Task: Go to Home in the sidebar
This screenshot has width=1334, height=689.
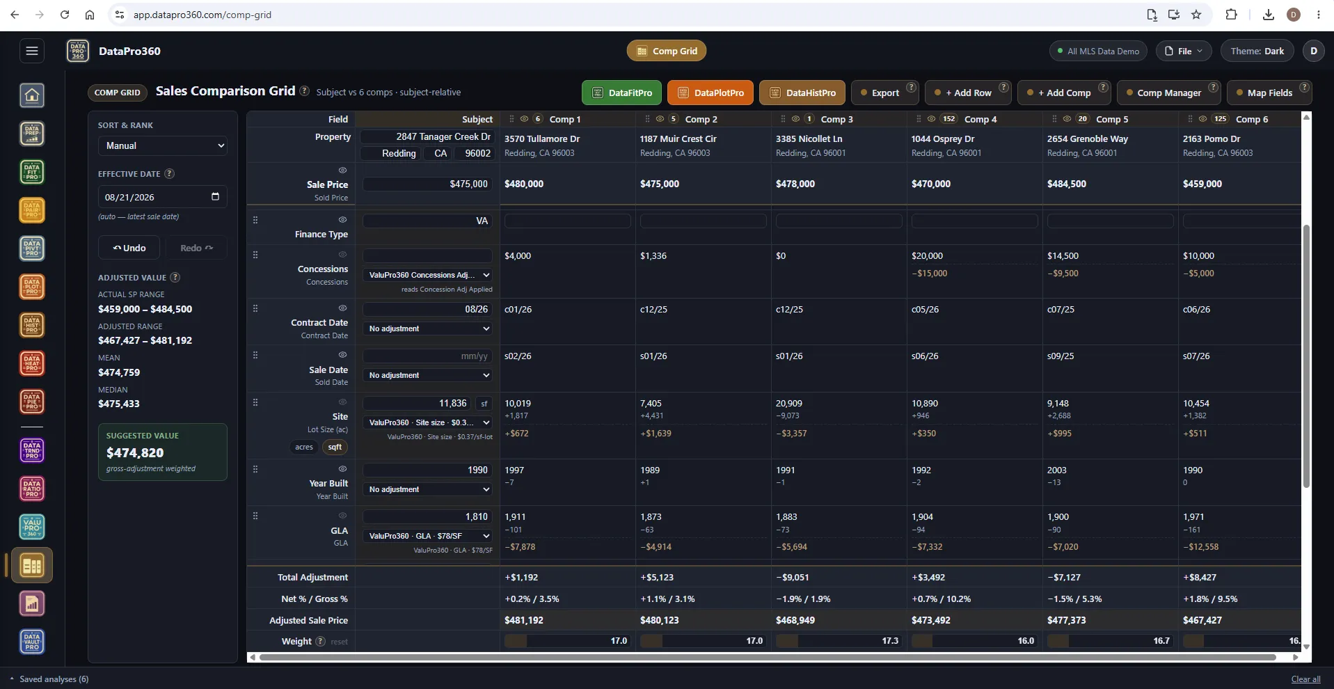Action: [32, 95]
